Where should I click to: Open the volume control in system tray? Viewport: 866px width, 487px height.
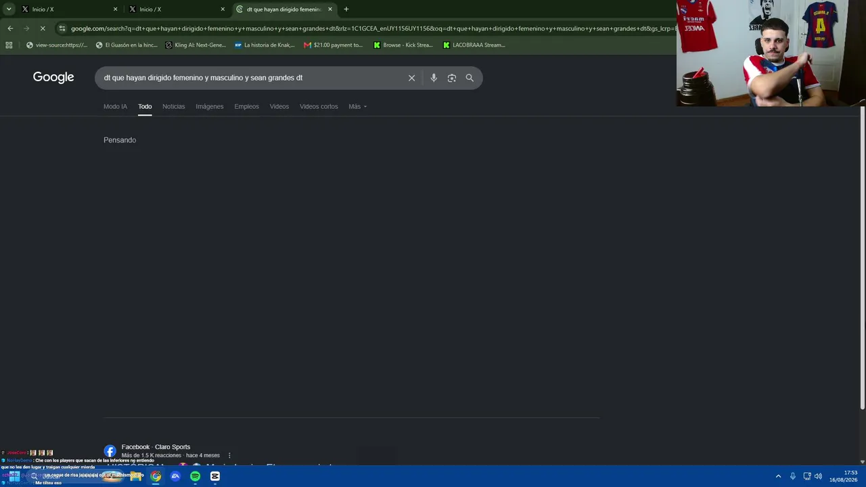[819, 476]
